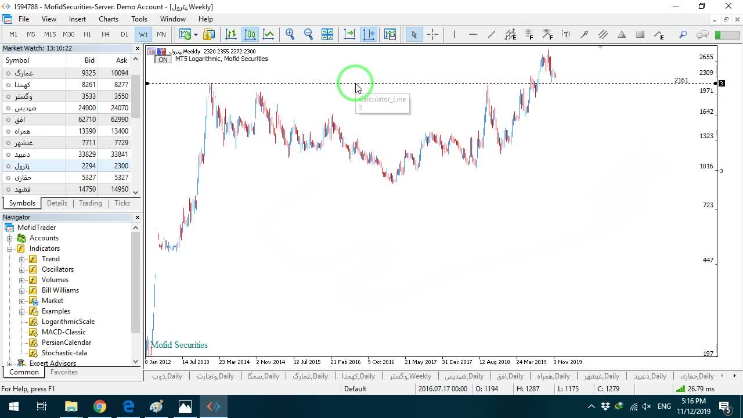The image size is (743, 418).
Task: Draw a trendline with the toolbar tool
Action: coord(492,34)
